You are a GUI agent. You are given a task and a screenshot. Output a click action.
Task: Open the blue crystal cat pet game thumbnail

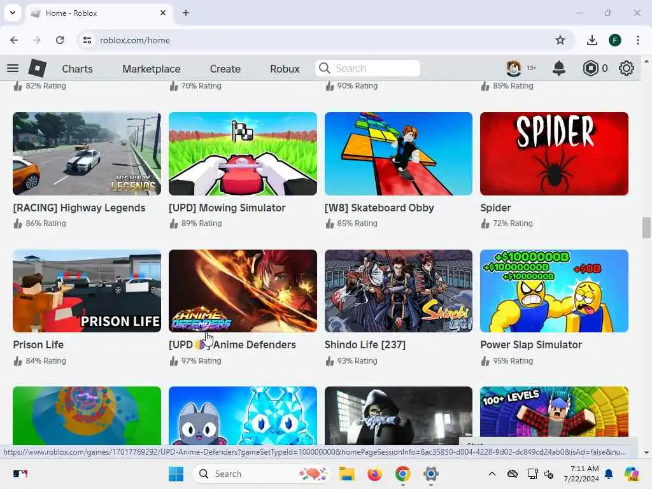243,416
